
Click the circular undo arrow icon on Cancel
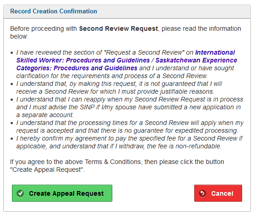click(x=203, y=193)
